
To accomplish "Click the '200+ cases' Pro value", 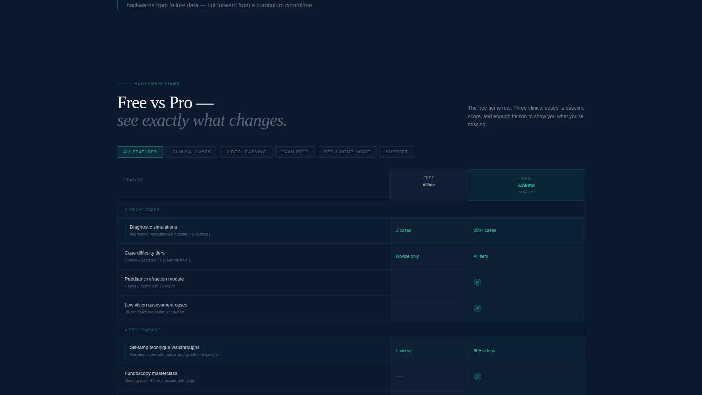I will (x=485, y=230).
